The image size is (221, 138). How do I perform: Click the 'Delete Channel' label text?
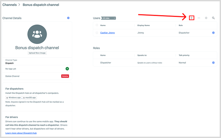[x=13, y=76]
